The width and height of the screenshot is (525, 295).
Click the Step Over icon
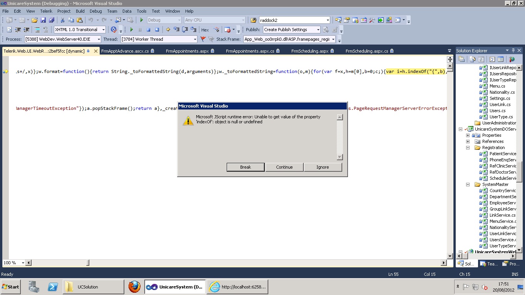click(185, 30)
